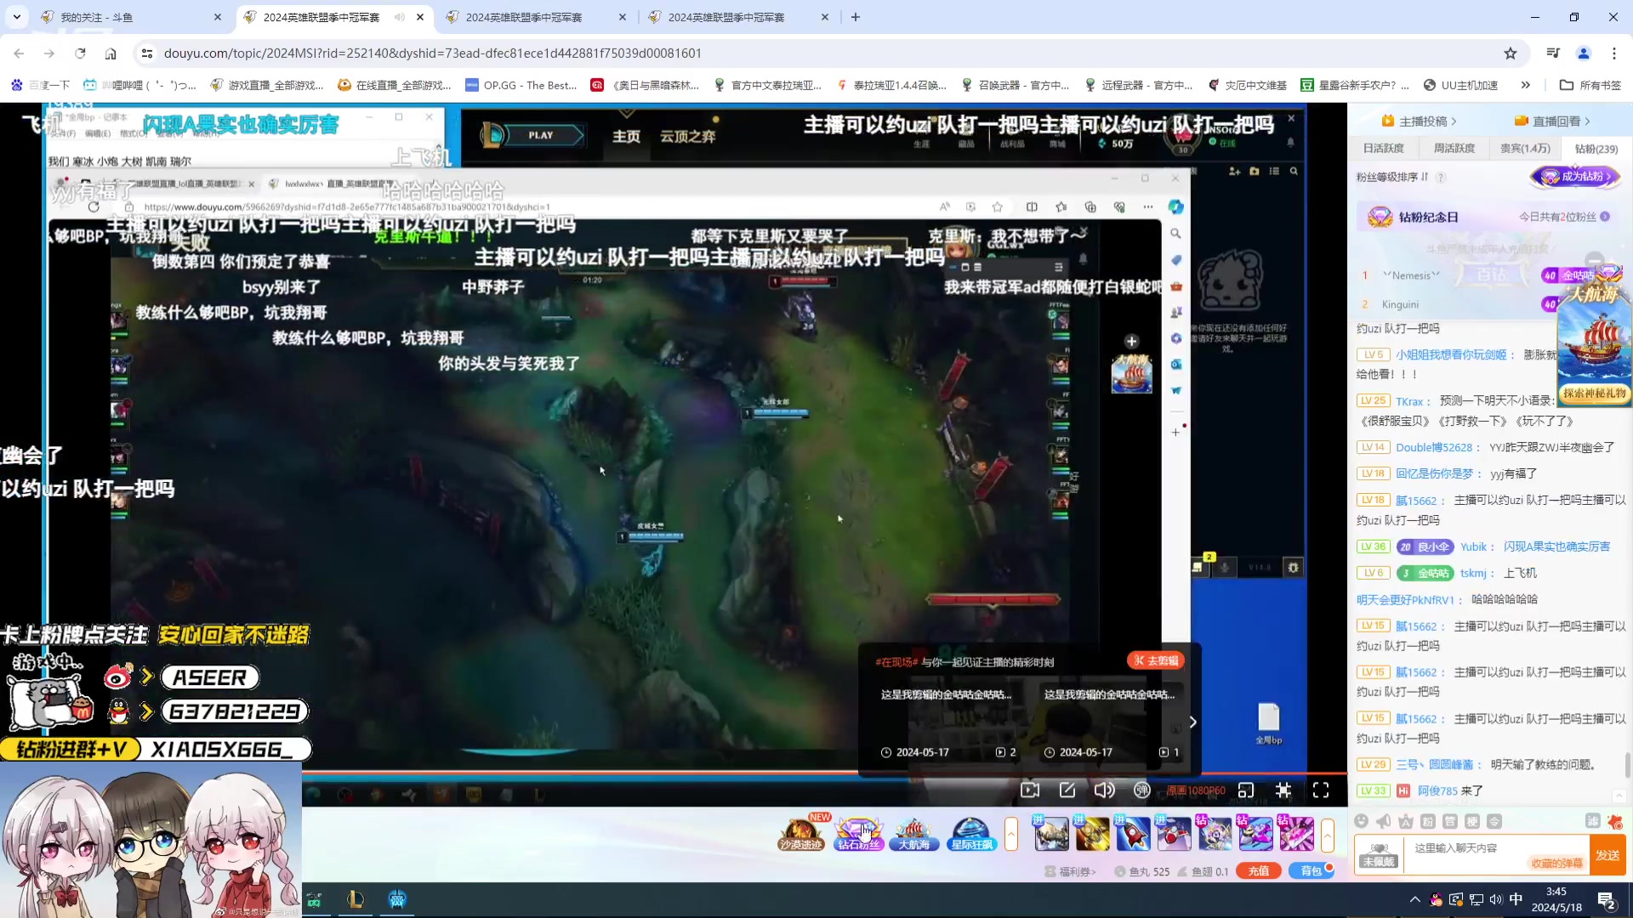Click the 梗 meme icon in chat toolbar

[x=1472, y=821]
